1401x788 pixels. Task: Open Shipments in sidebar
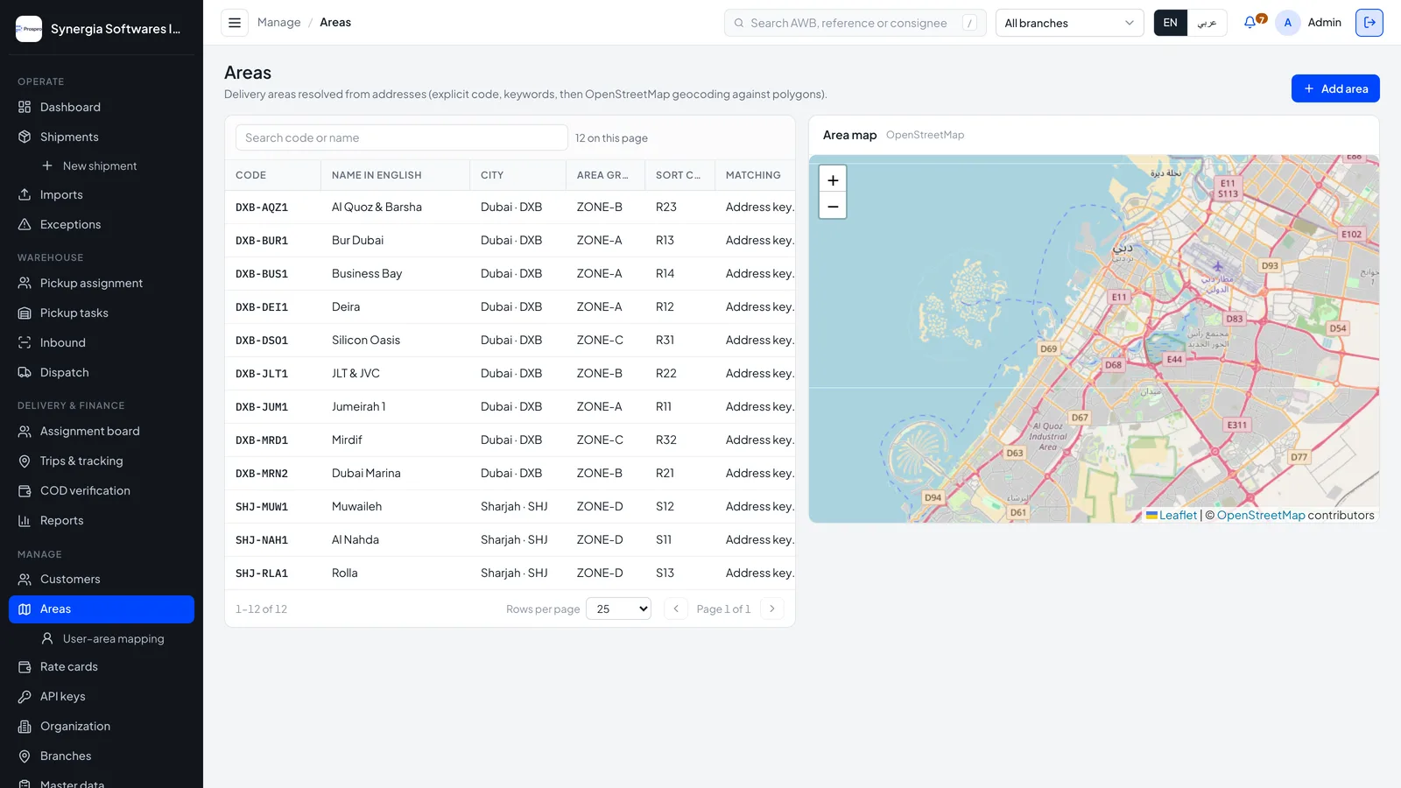click(x=102, y=137)
